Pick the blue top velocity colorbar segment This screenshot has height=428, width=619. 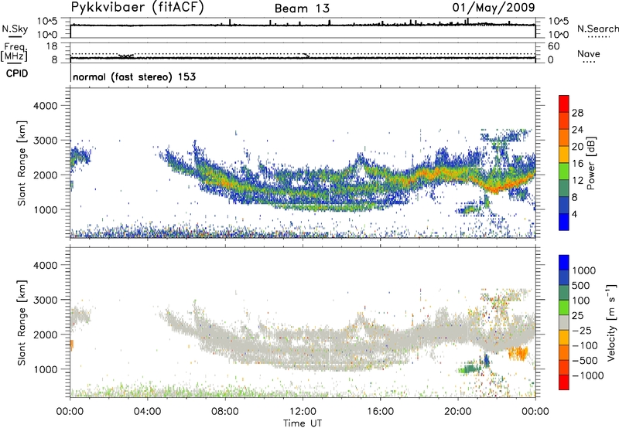[x=564, y=263]
